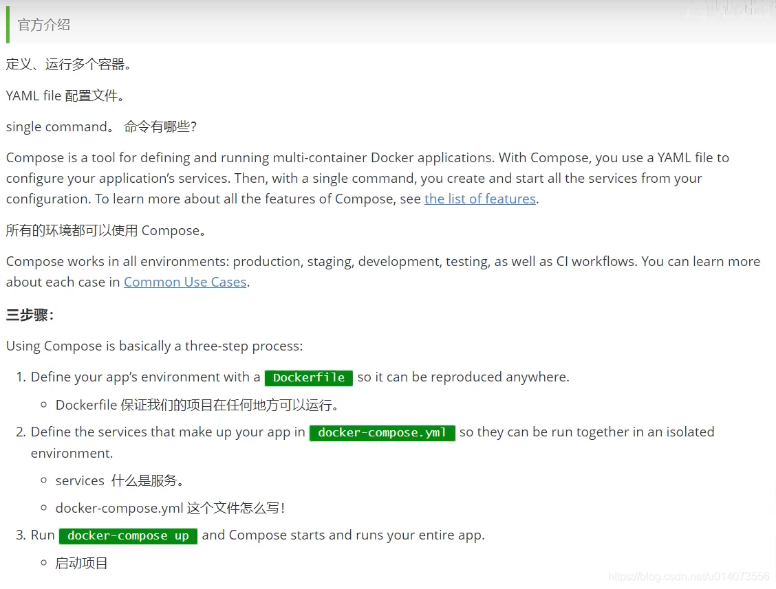776x589 pixels.
Task: Click the bullet 'services 什么是服务。'
Action: (x=120, y=480)
